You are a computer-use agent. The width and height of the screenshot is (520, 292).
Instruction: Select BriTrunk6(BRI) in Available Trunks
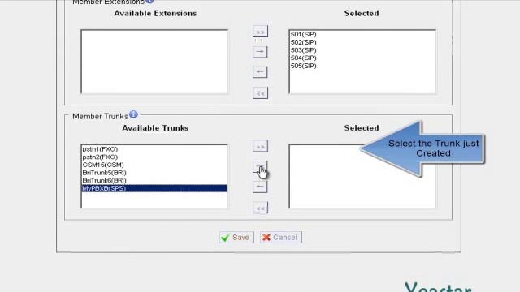tap(154, 180)
